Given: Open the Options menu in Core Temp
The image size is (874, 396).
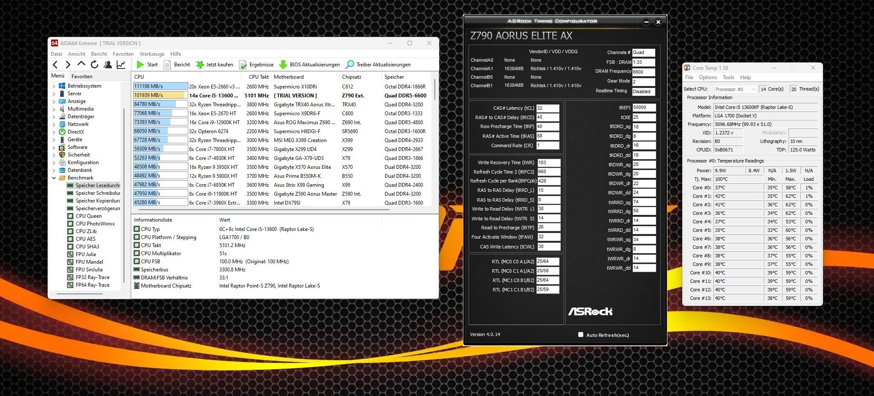Looking at the screenshot, I should (x=708, y=77).
